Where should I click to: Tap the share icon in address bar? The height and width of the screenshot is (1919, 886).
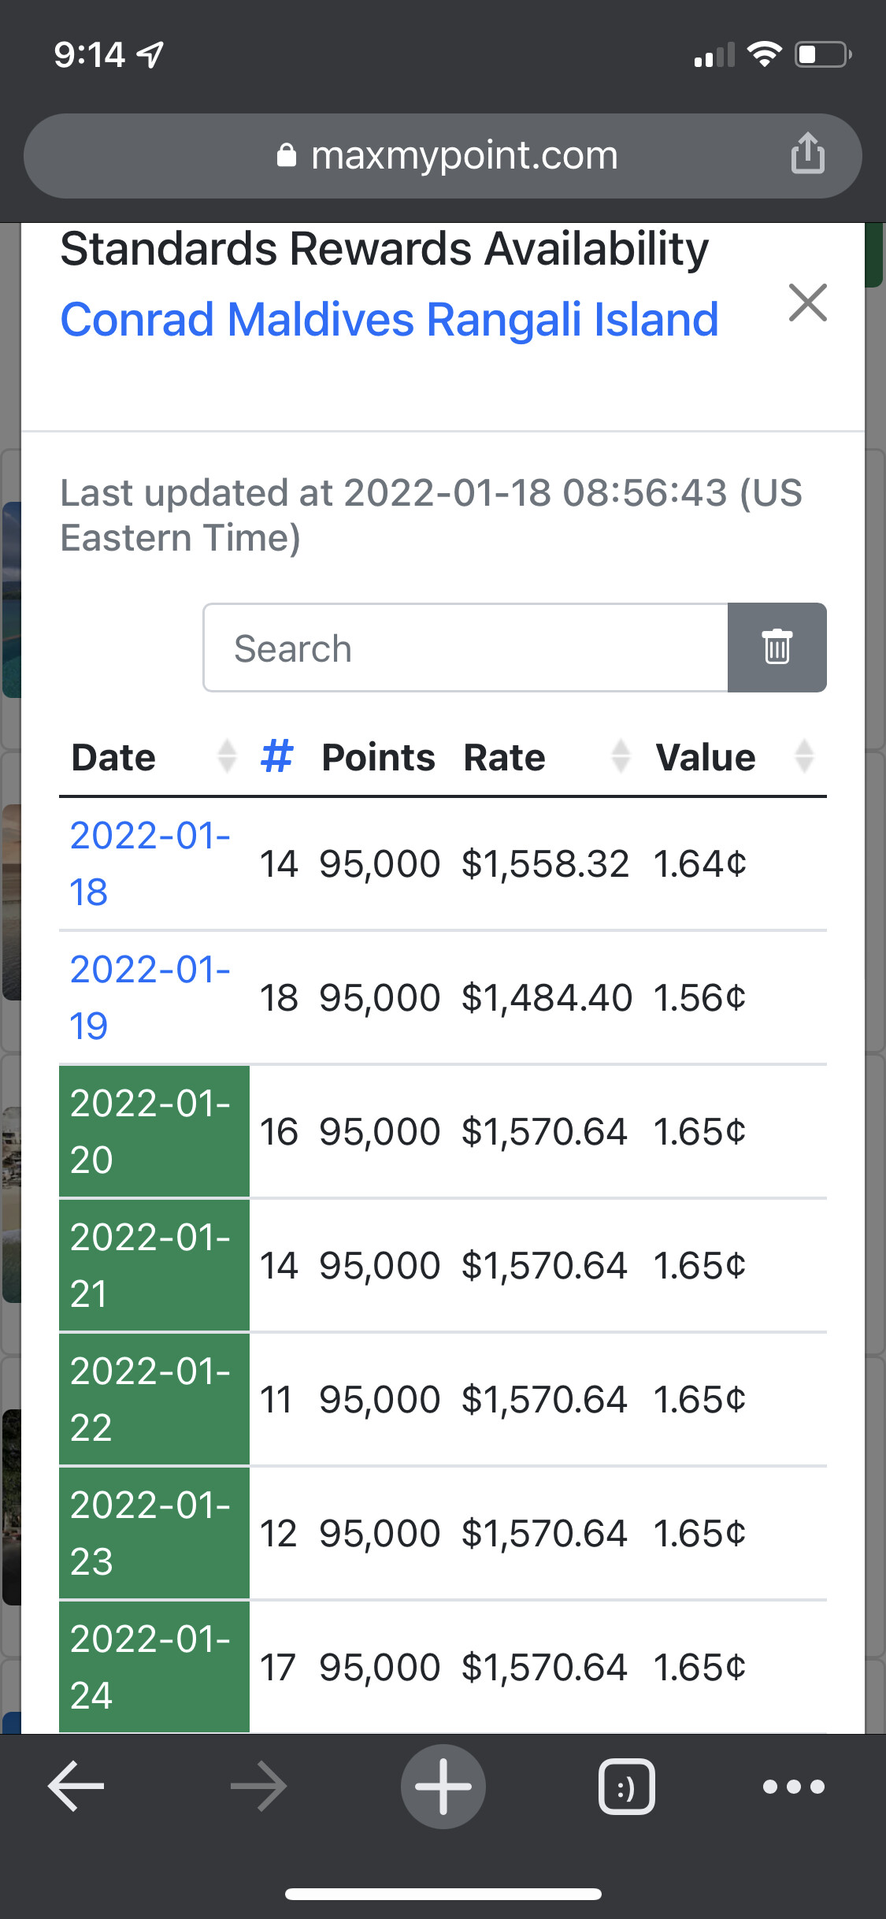pos(807,154)
